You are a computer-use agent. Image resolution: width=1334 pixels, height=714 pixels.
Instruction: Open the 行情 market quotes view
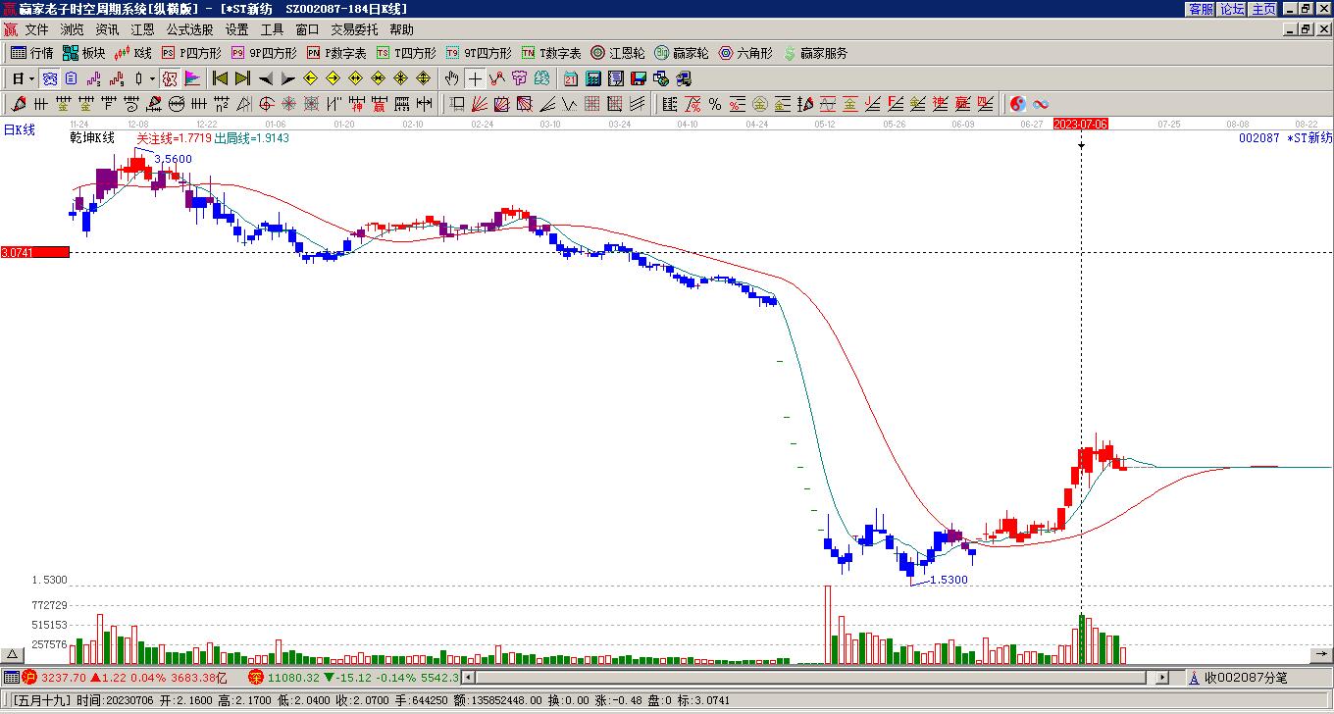[x=32, y=53]
